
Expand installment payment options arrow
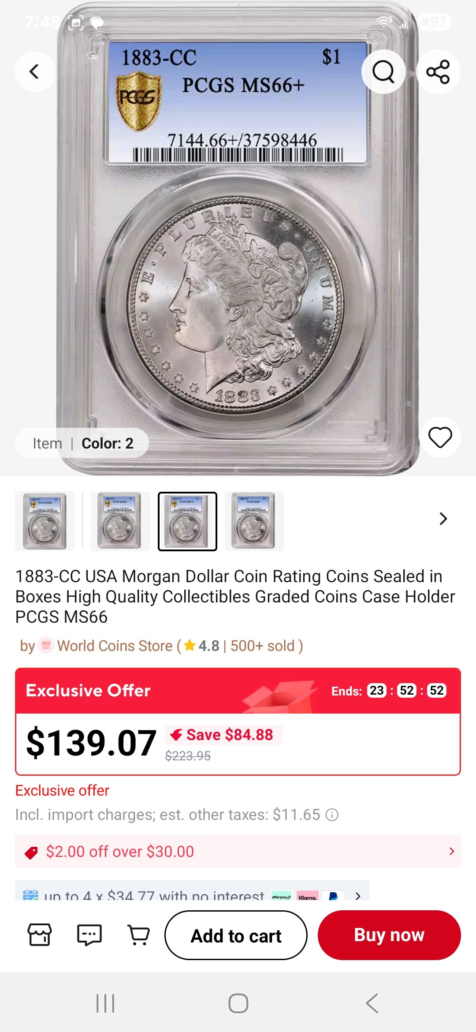click(x=358, y=896)
